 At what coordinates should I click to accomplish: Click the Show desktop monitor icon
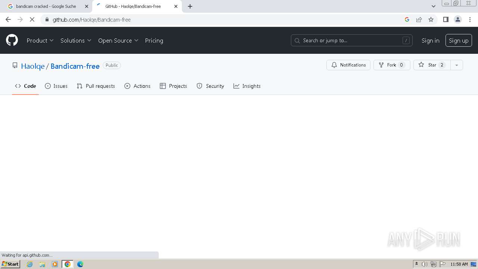(x=474, y=264)
